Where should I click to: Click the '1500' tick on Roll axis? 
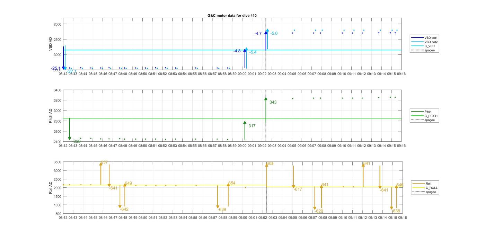point(57,196)
